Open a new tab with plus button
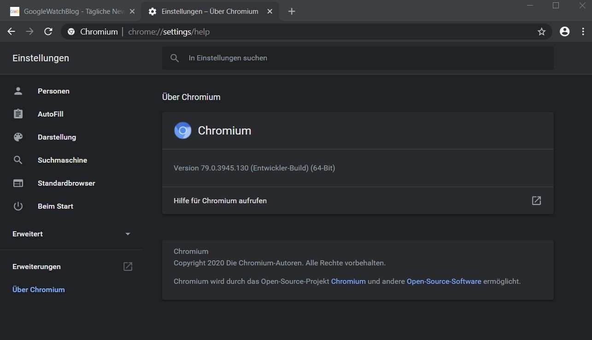This screenshot has height=340, width=592. tap(292, 12)
